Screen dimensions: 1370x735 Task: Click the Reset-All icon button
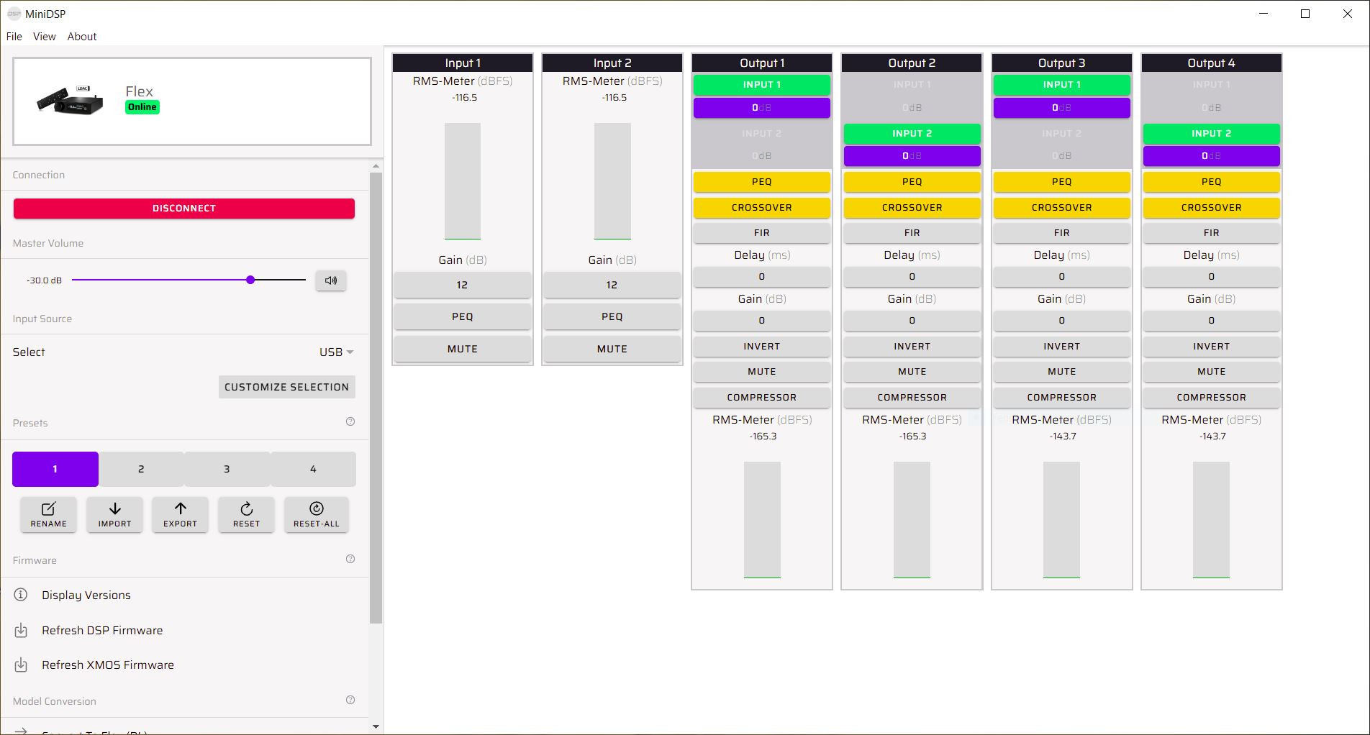coord(317,515)
